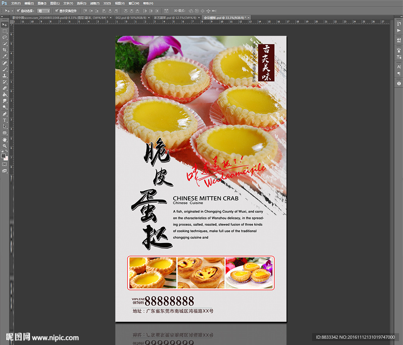This screenshot has width=403, height=345.
Task: Select the Paint Bucket tool
Action: (5, 95)
